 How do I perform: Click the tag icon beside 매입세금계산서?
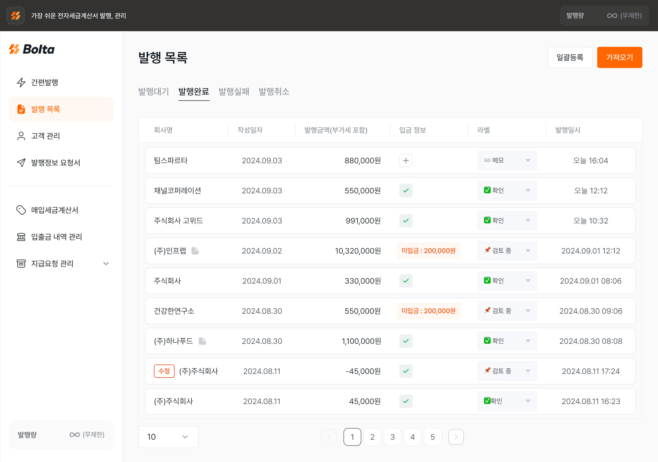[x=21, y=210]
